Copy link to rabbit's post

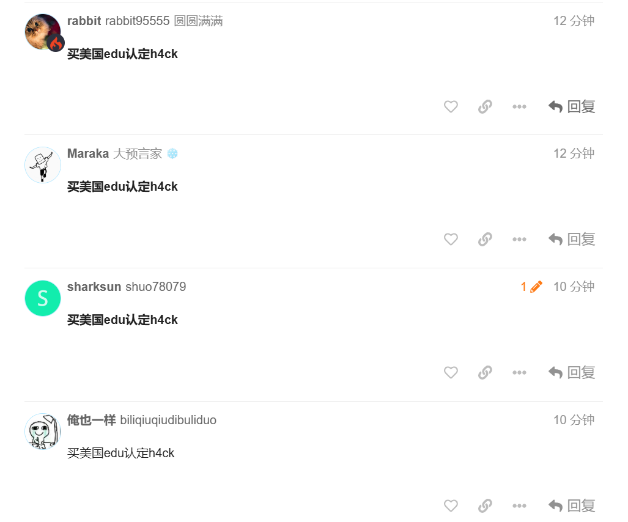click(485, 106)
